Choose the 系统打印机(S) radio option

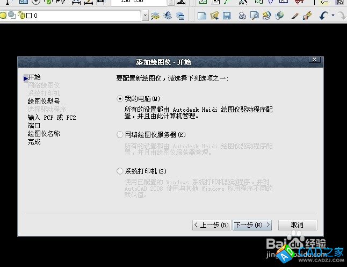[x=120, y=171]
